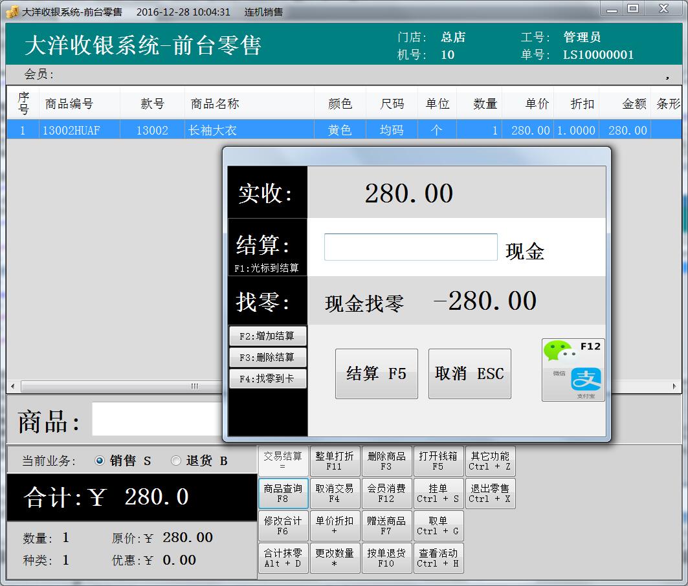Open product lookup 商品查询 F8
Image resolution: width=688 pixels, height=586 pixels.
click(283, 492)
